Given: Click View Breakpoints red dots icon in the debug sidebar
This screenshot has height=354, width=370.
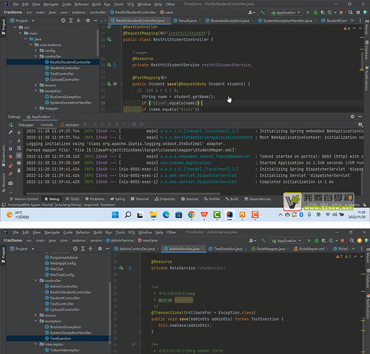Looking at the screenshot, I should tap(11, 166).
